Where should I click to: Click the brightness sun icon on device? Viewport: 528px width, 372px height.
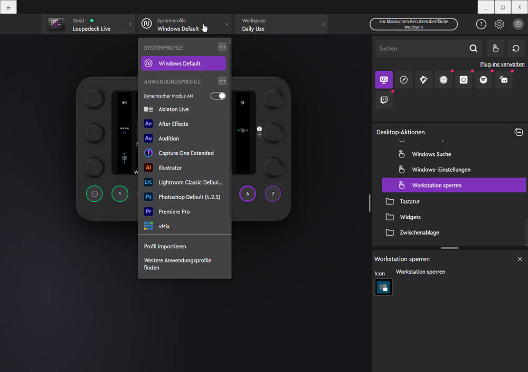tap(242, 103)
